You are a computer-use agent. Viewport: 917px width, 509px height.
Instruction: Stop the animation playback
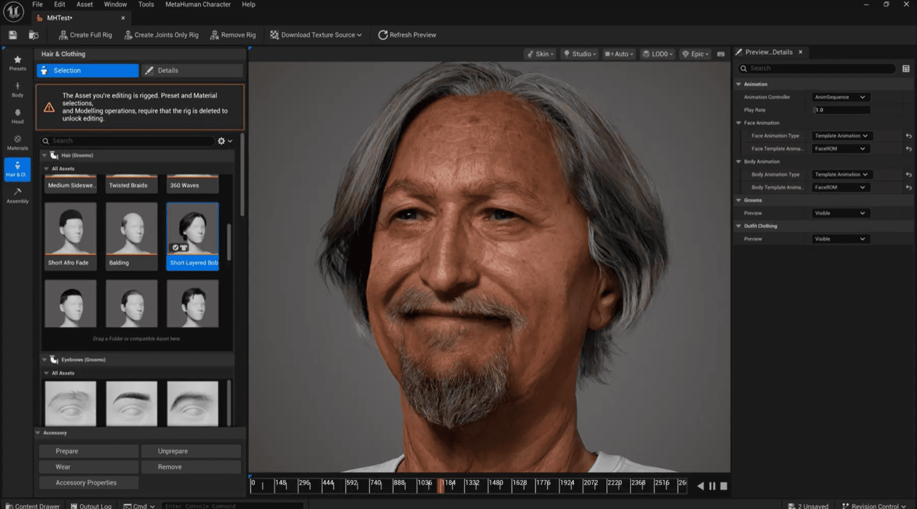[724, 486]
